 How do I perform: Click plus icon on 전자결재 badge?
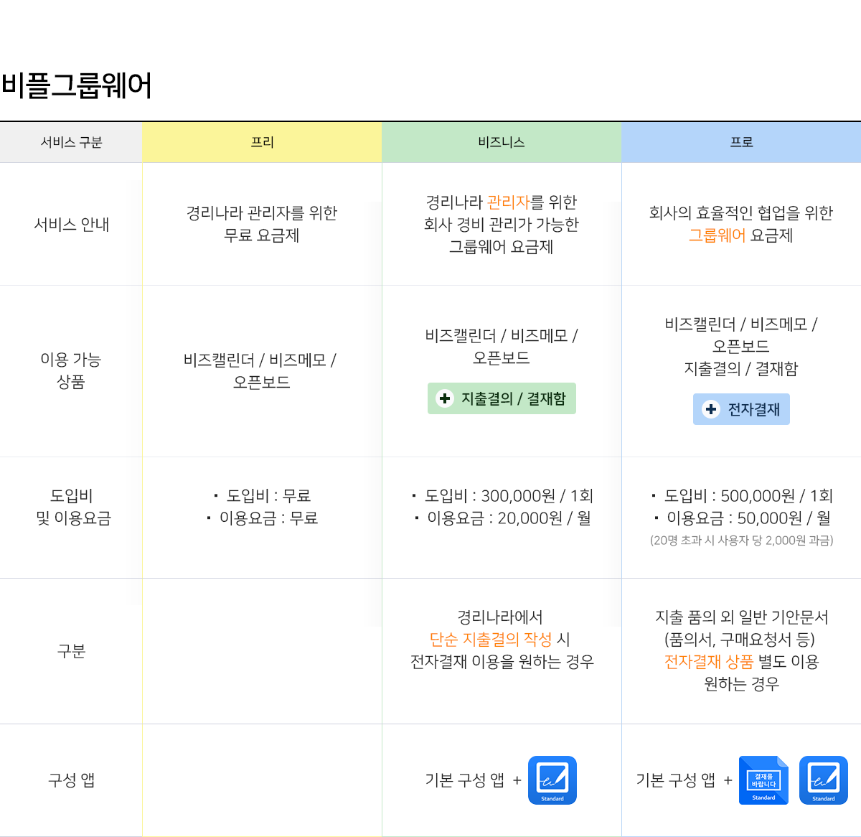coord(711,409)
